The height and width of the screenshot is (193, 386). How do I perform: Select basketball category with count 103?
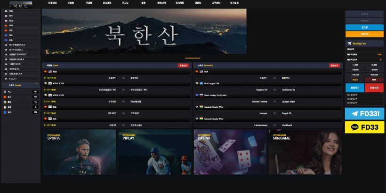coord(21,97)
